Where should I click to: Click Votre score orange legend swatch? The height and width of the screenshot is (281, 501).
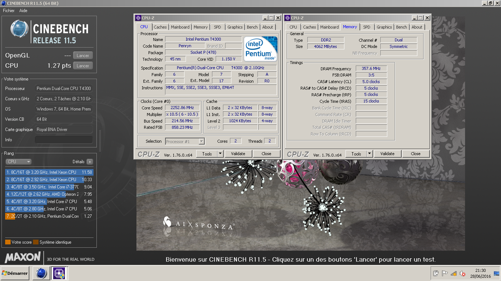tap(8, 242)
